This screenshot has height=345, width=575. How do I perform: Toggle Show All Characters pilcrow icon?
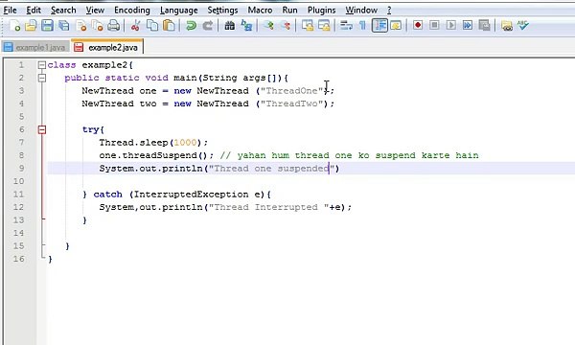point(362,25)
